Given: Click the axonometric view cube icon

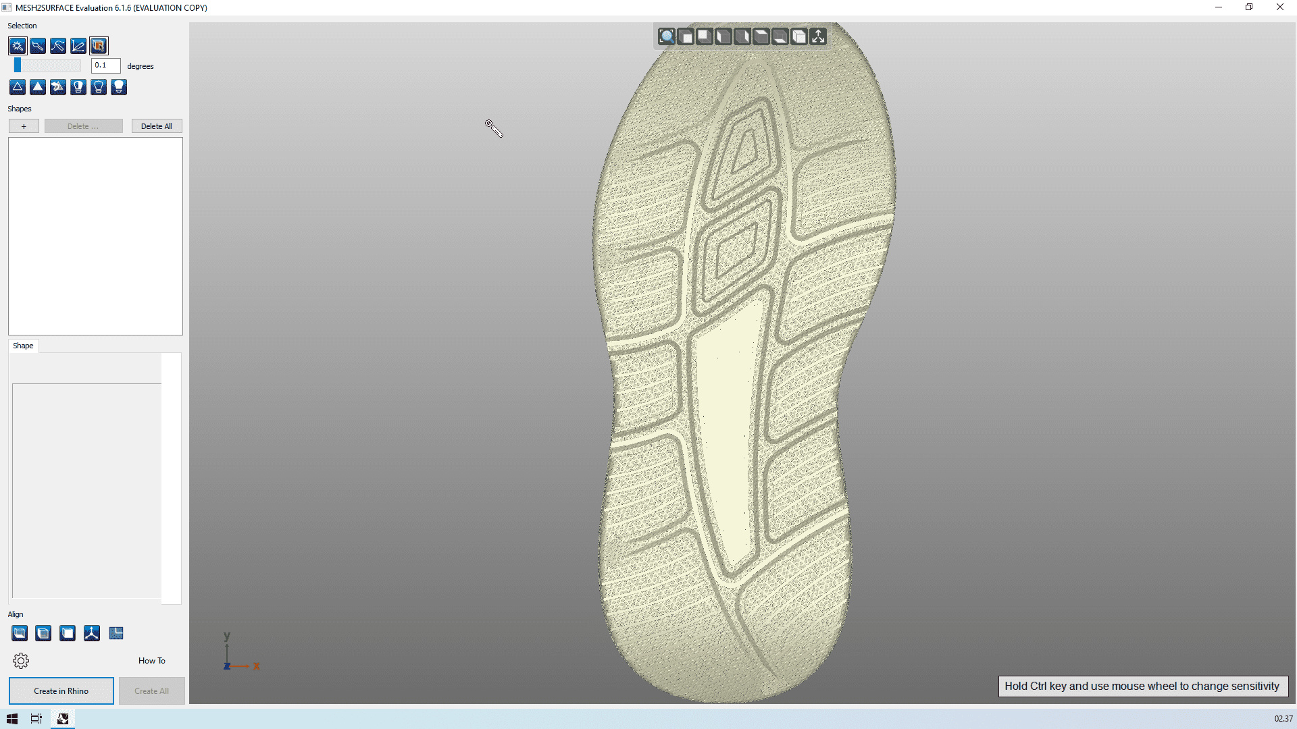Looking at the screenshot, I should click(800, 37).
